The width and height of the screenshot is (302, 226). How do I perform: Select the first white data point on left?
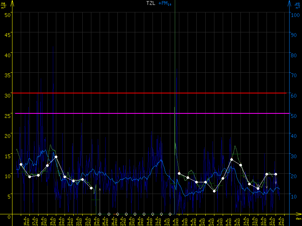[21, 164]
